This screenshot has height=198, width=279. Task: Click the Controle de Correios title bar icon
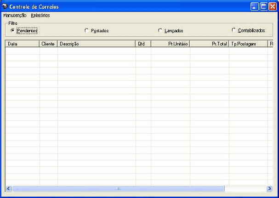point(5,7)
